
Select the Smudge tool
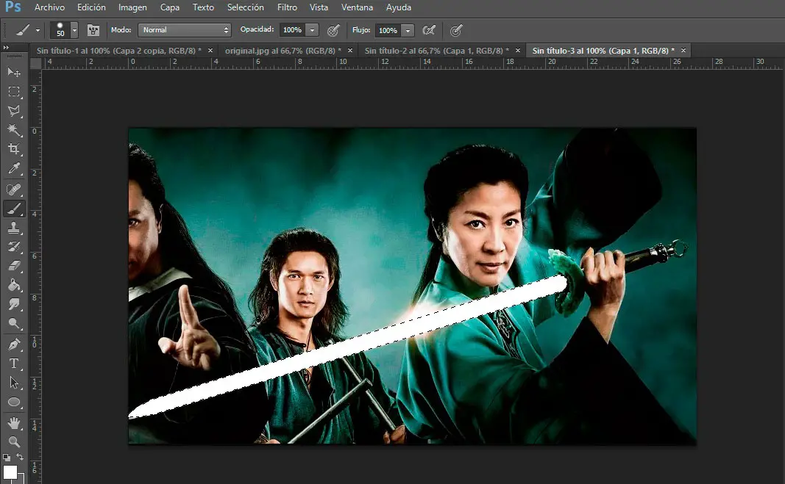(14, 305)
